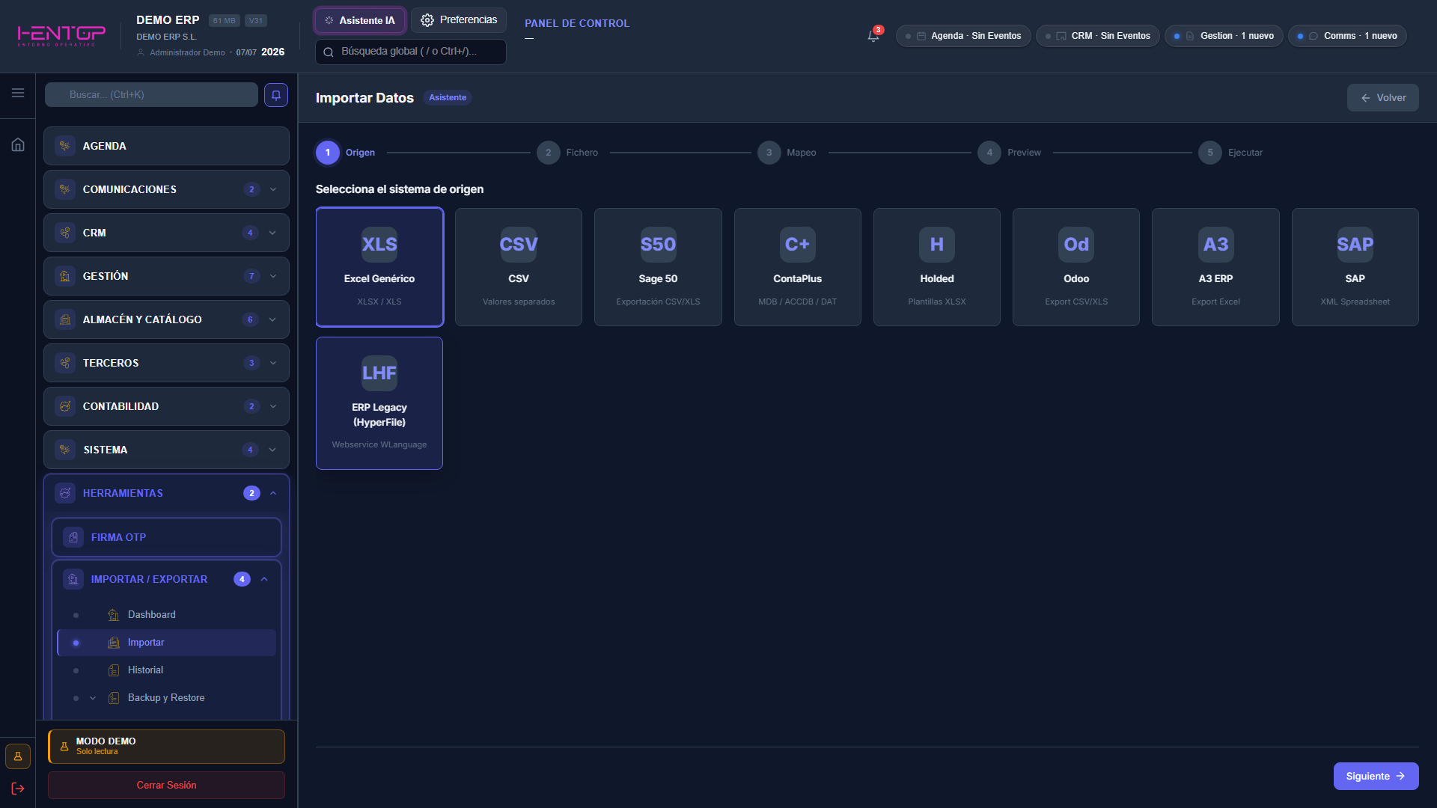Open Preferencias
Image resolution: width=1437 pixels, height=808 pixels.
pos(459,20)
